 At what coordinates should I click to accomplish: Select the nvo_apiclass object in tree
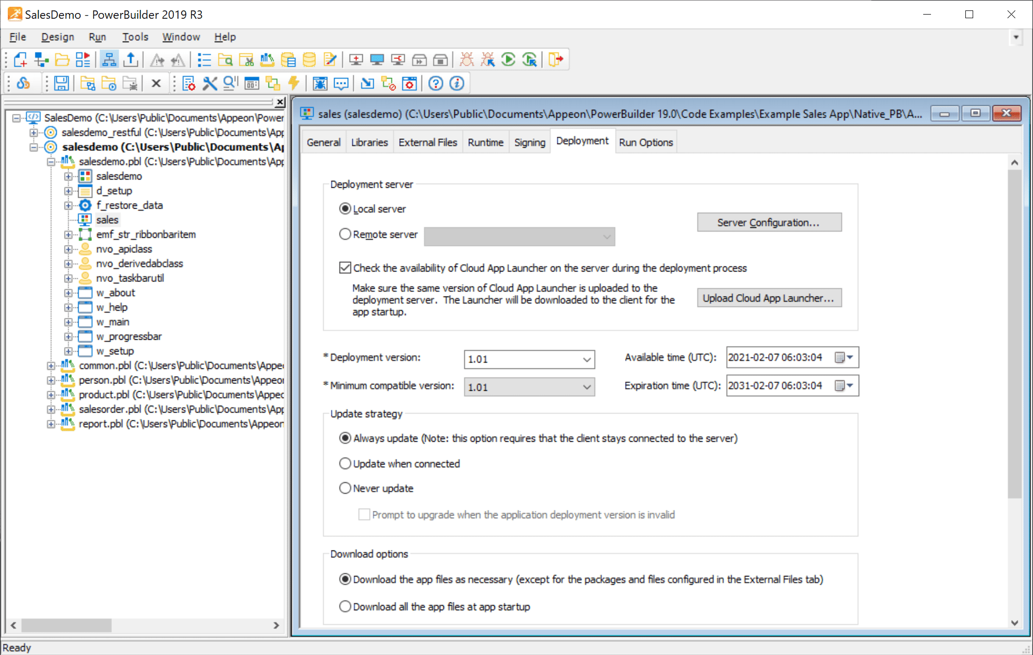coord(124,249)
